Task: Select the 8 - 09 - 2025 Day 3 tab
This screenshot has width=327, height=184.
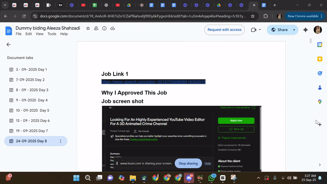Action: [36, 90]
